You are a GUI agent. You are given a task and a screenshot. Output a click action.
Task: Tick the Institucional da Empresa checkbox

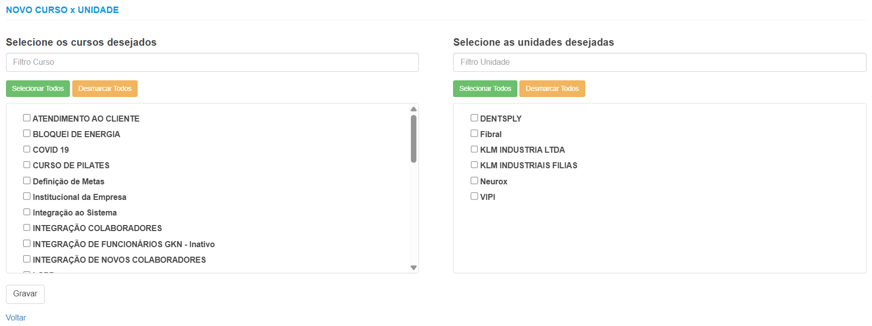(x=27, y=196)
